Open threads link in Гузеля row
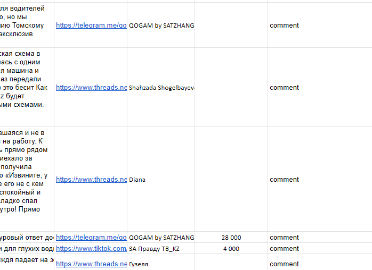 (91, 264)
